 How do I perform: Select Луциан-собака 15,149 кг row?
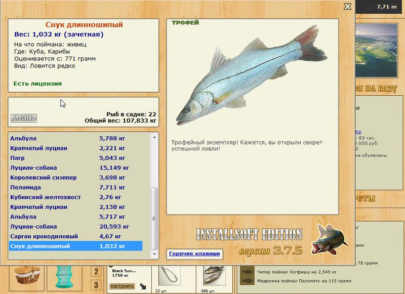(75, 168)
